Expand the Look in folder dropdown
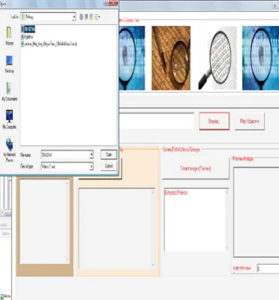Image resolution: width=279 pixels, height=300 pixels. [x=74, y=17]
